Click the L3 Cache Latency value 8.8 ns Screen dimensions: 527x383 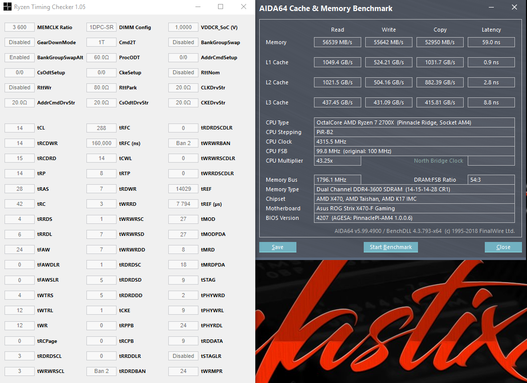click(x=491, y=102)
